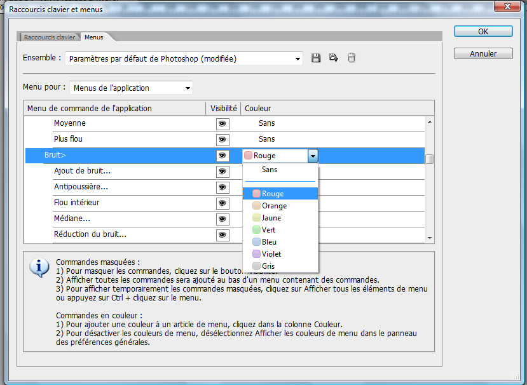The width and height of the screenshot is (527, 385).
Task: Switch to Raccourcis clavier tab
Action: [50, 37]
